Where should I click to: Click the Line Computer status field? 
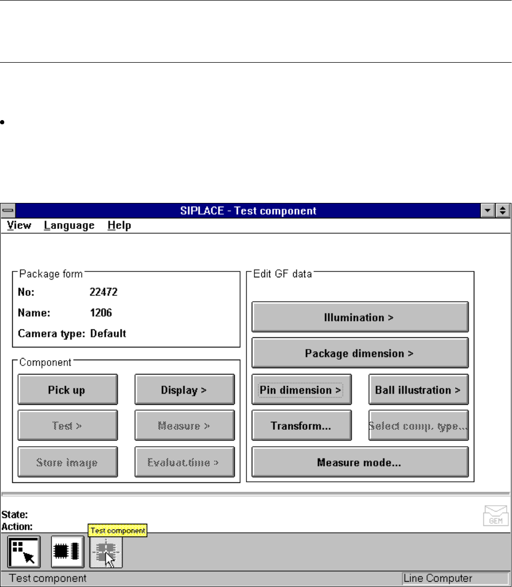pyautogui.click(x=456, y=579)
